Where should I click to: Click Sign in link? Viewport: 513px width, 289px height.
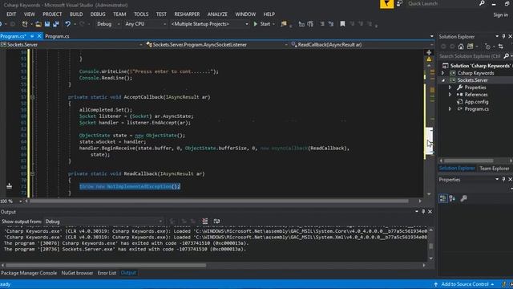pos(501,14)
